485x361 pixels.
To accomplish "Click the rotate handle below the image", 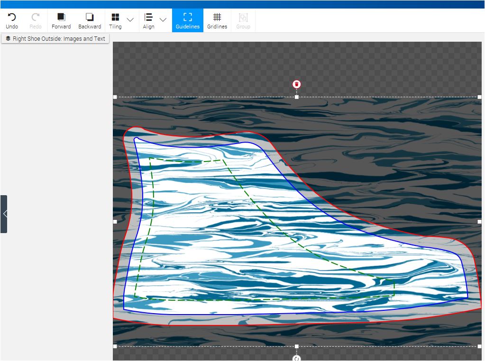I will coord(297,358).
